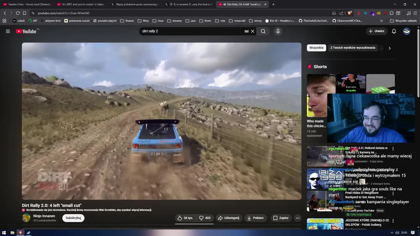Reload the page in browser
The height and width of the screenshot is (236, 420).
(18, 13)
